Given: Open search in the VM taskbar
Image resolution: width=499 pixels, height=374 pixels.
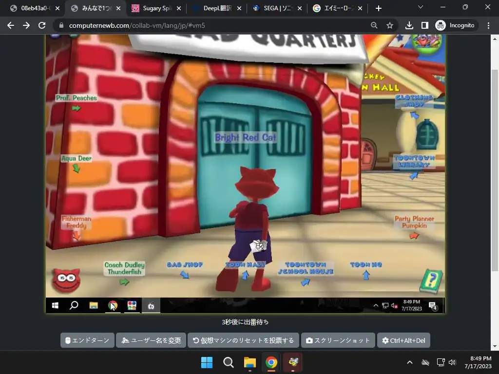Looking at the screenshot, I should tap(74, 305).
